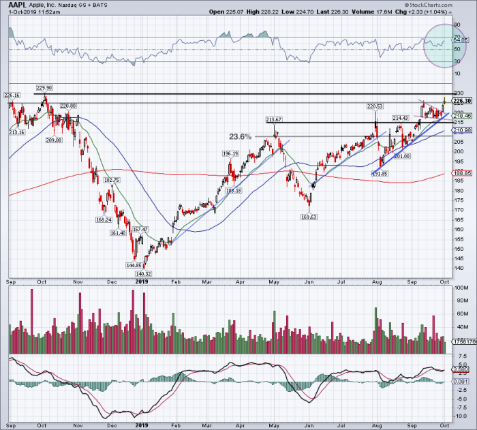Click the 64.85 RSI value tag
The width and height of the screenshot is (477, 430).
click(461, 40)
